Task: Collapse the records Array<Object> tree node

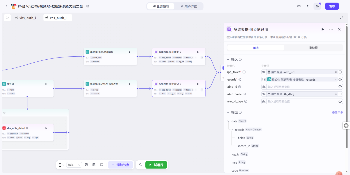Action: point(232,130)
